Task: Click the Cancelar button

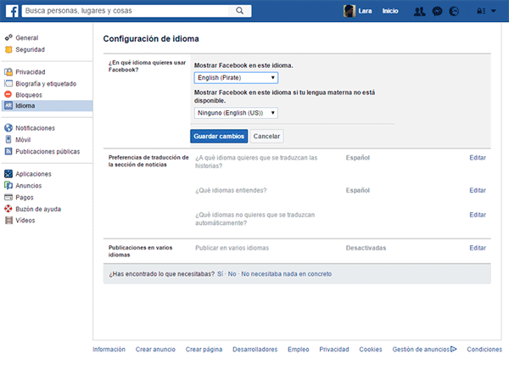Action: 266,136
